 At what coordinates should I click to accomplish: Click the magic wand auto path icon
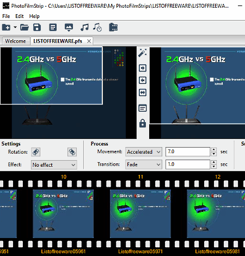pos(143,53)
